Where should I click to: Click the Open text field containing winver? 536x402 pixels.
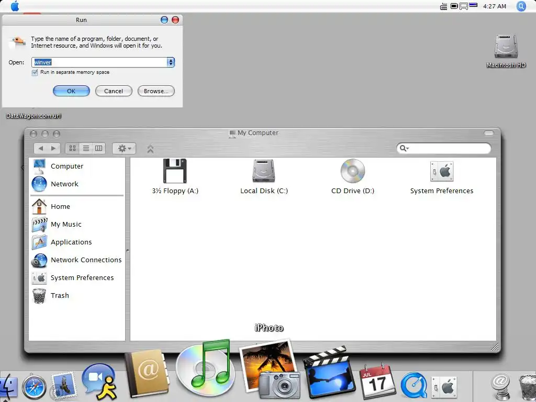tap(99, 62)
